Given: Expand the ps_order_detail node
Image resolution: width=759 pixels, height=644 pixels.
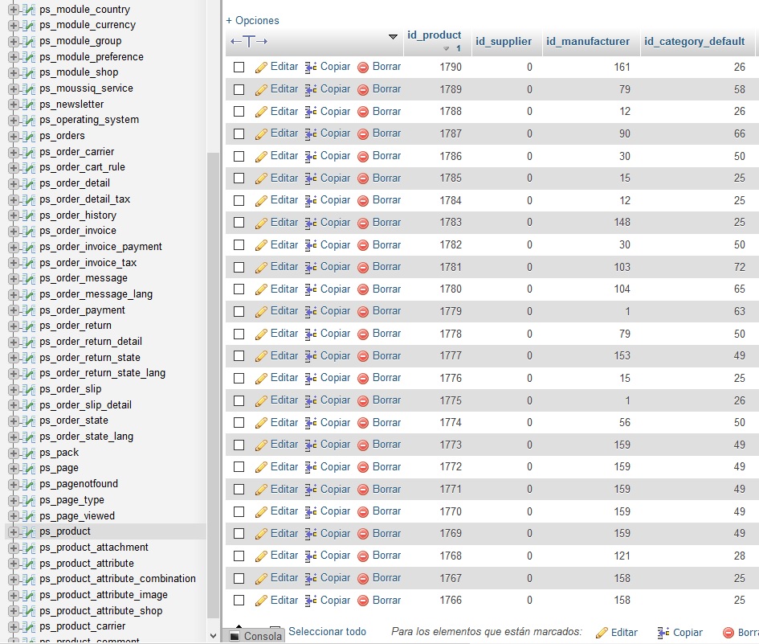Looking at the screenshot, I should tap(14, 183).
